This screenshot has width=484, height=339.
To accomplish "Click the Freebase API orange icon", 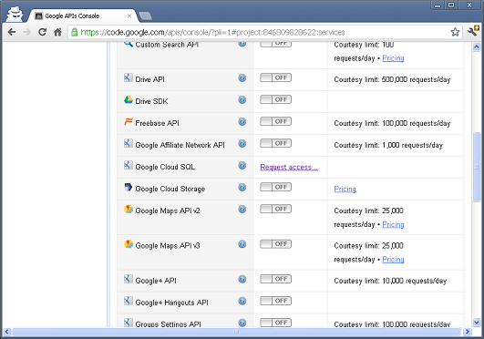I will pyautogui.click(x=129, y=121).
